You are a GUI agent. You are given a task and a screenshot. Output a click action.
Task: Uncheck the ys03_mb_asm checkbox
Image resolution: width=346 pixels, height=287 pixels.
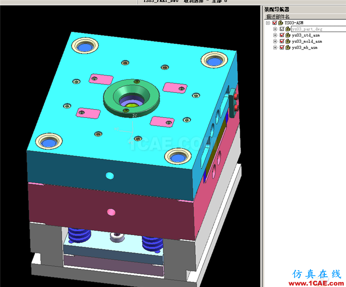click(282, 48)
